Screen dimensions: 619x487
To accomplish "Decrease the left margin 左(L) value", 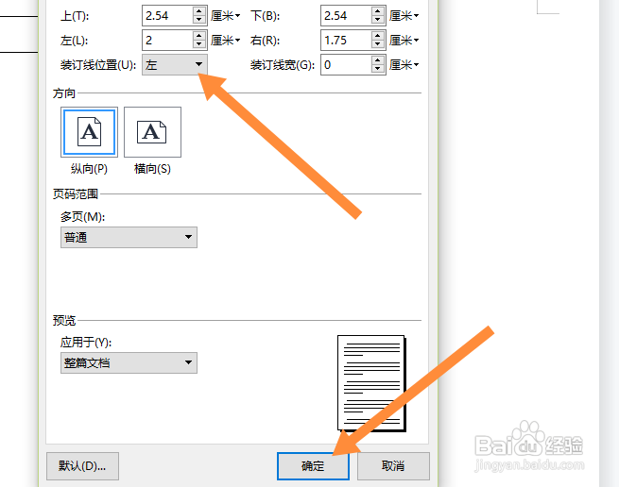I will click(199, 44).
